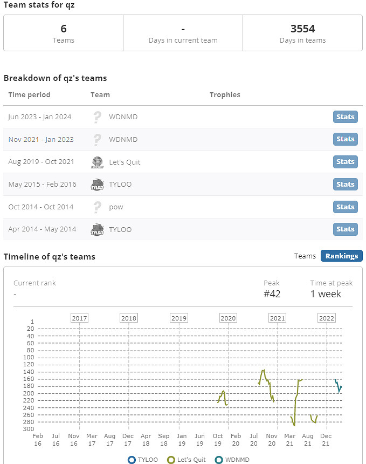
Task: Open the pow team page link
Action: pos(115,207)
